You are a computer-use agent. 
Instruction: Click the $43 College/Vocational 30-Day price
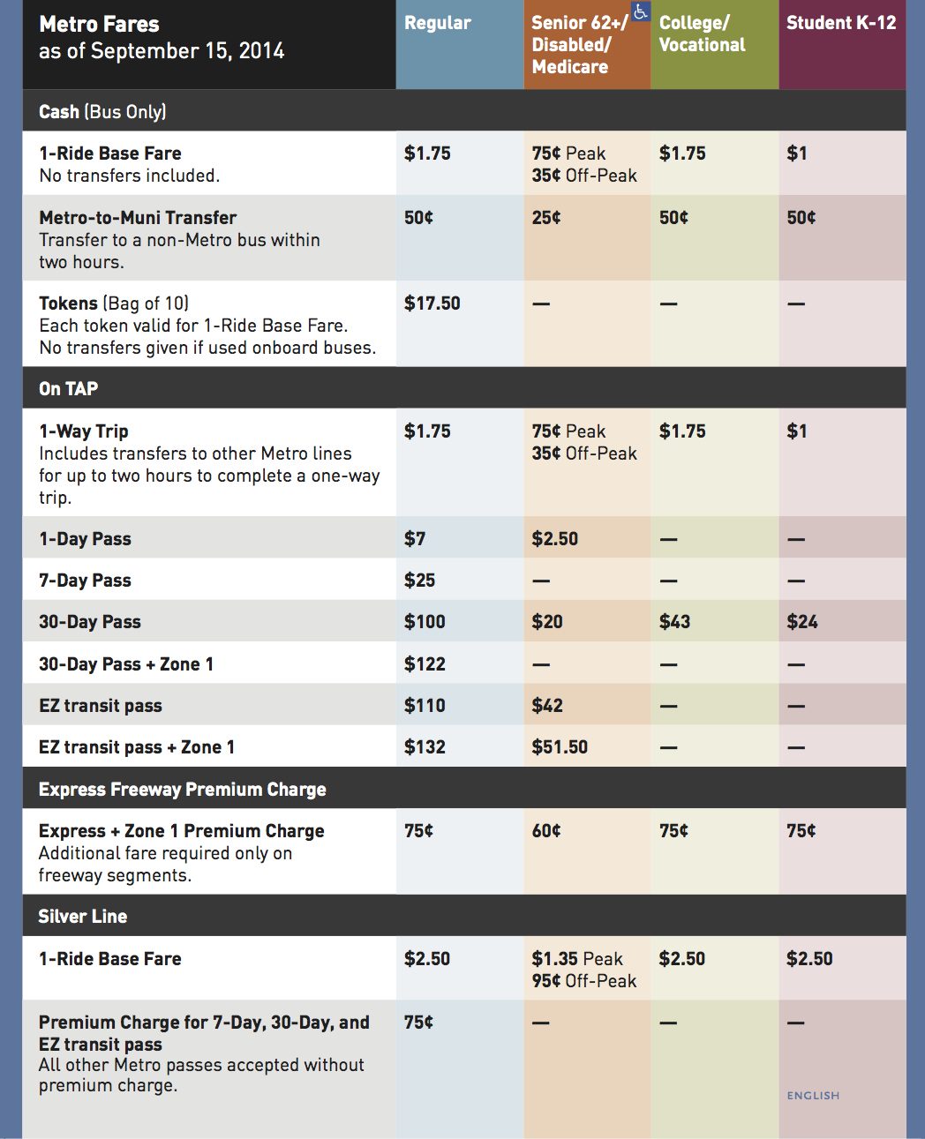pos(675,622)
